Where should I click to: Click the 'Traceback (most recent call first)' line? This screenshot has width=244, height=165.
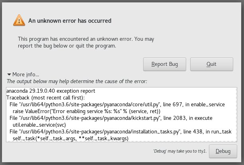click(45, 98)
